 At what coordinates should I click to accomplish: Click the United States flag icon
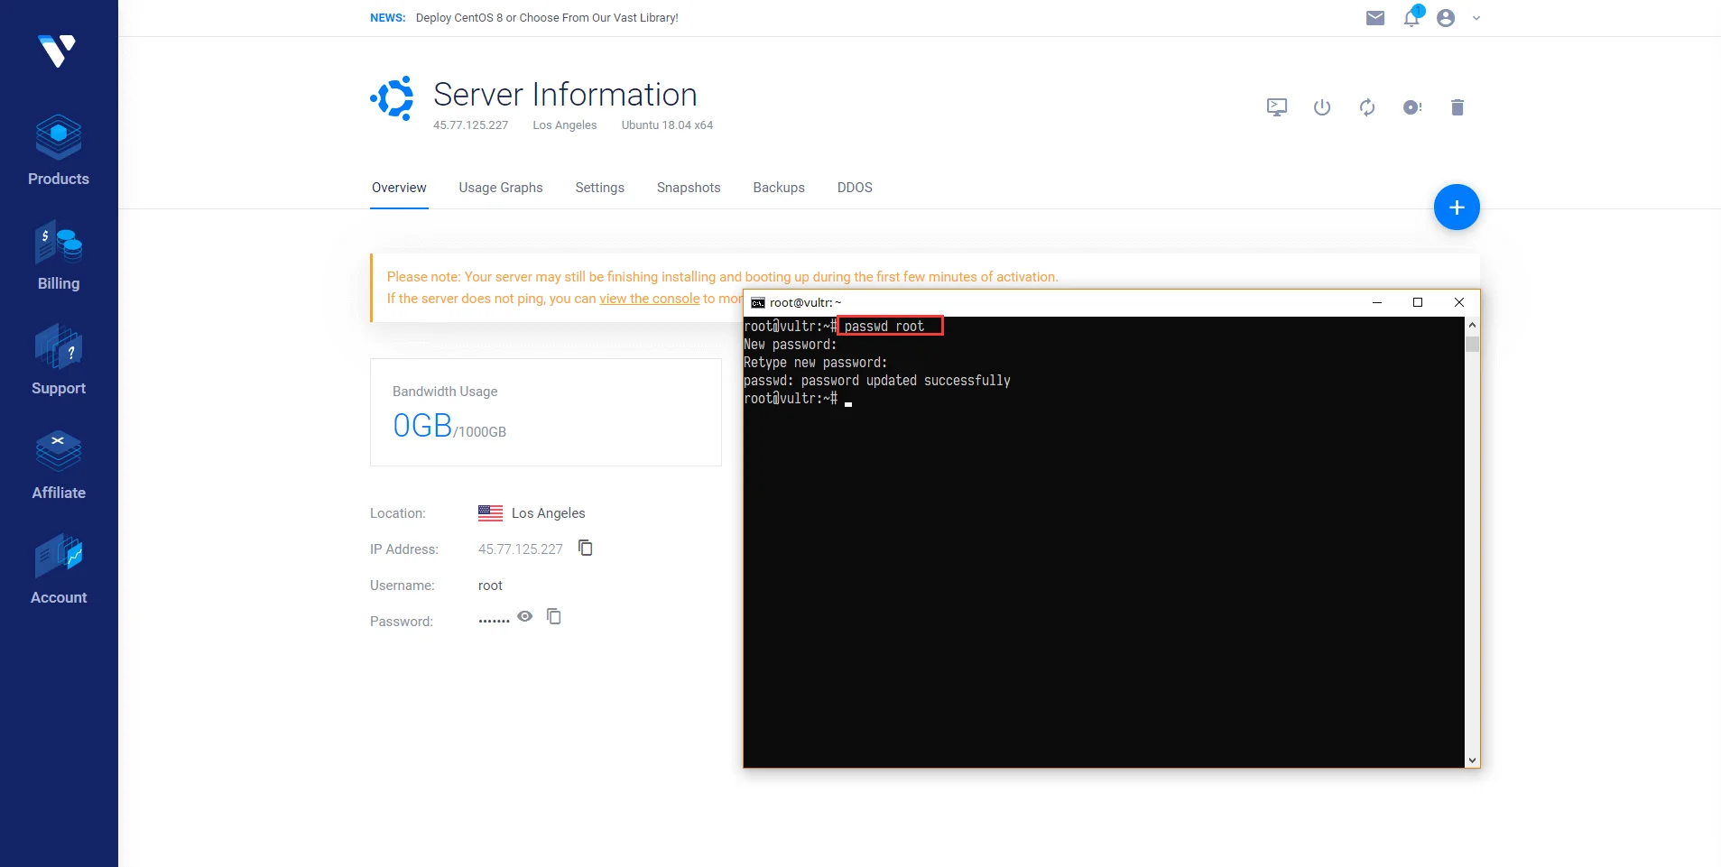pyautogui.click(x=490, y=513)
